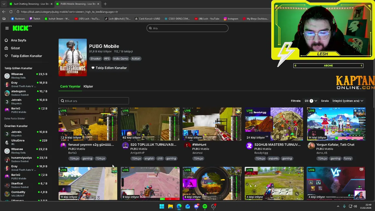Screen dimensions: 375x211
Task: Click Ara search input field
Action: point(187,28)
